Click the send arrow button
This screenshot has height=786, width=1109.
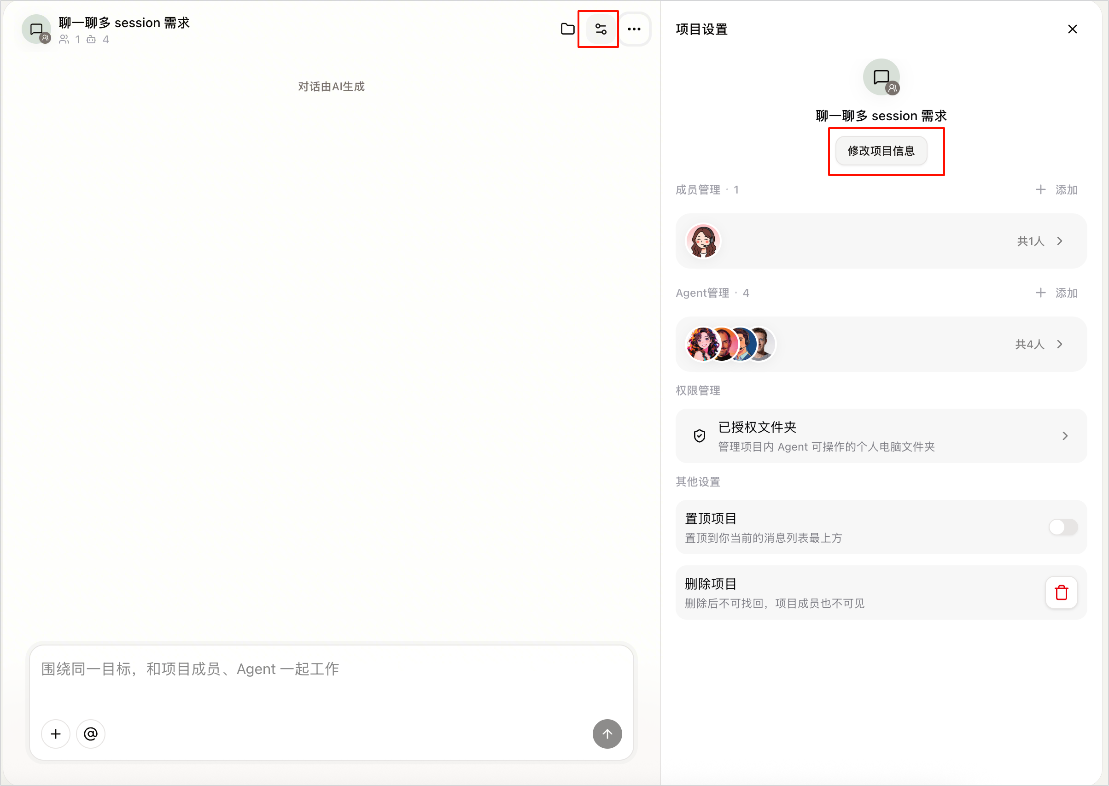[x=607, y=734]
